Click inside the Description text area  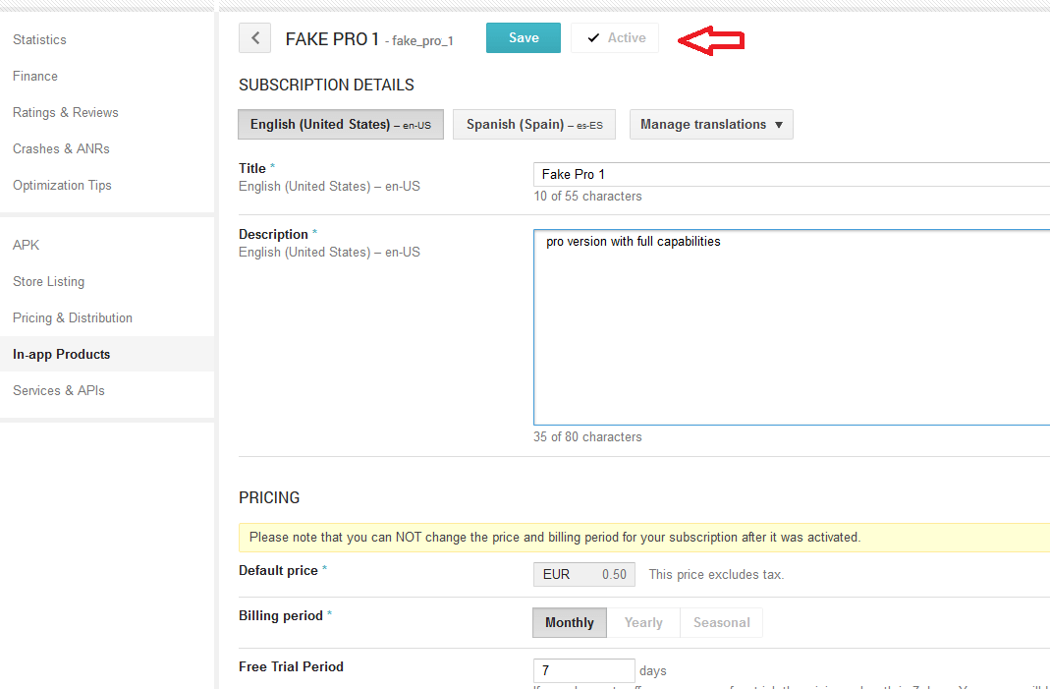(x=792, y=327)
